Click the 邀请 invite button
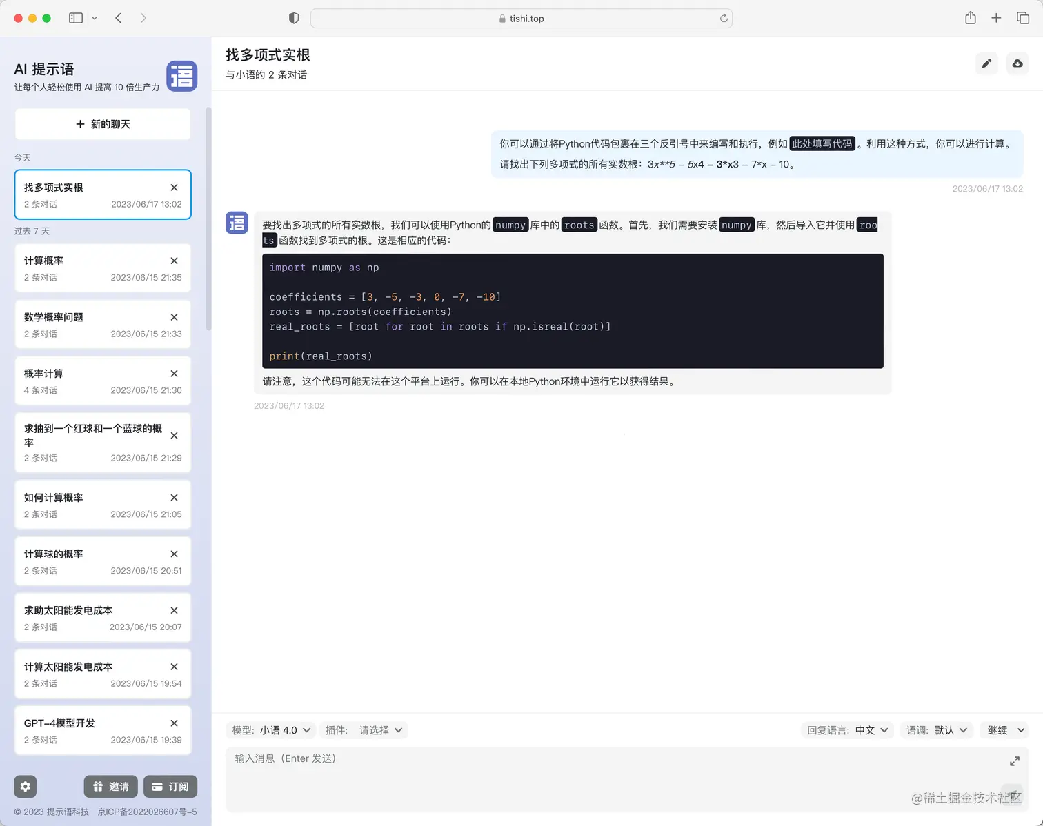This screenshot has height=826, width=1043. 111,787
